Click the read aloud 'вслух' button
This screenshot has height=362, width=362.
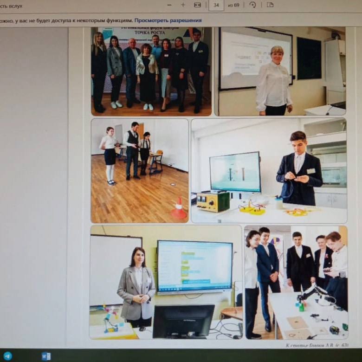coord(11,6)
